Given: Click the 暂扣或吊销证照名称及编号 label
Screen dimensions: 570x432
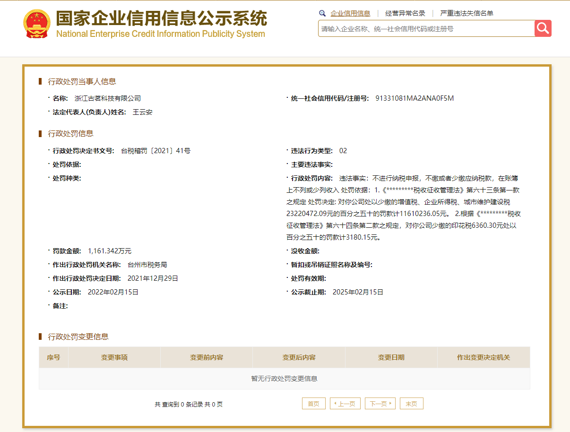Looking at the screenshot, I should point(331,265).
